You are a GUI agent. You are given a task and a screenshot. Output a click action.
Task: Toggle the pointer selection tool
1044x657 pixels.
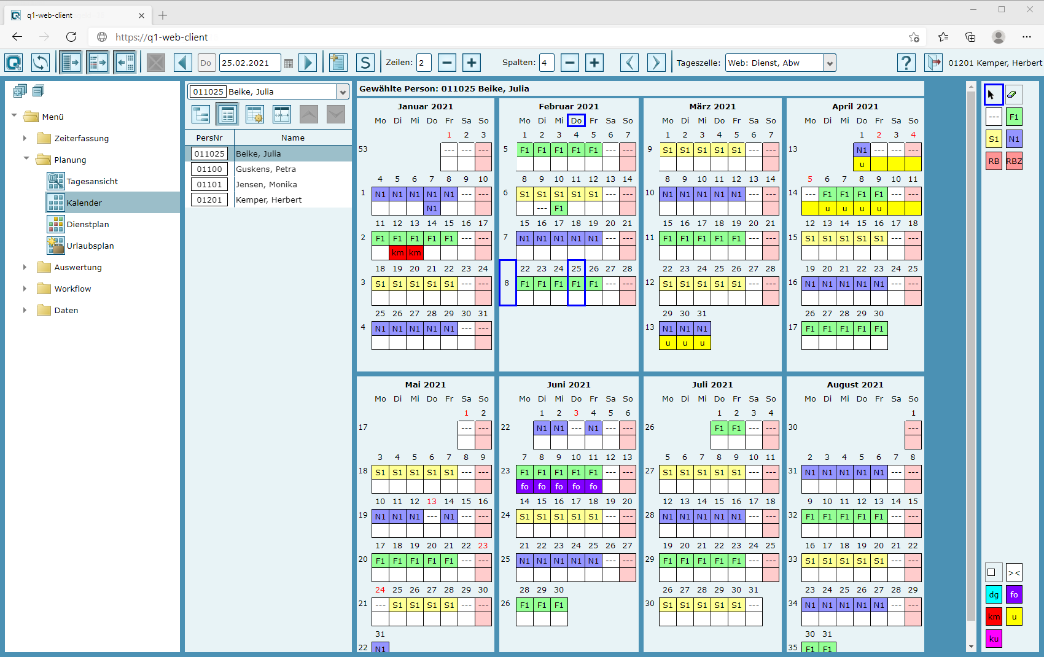pos(992,95)
